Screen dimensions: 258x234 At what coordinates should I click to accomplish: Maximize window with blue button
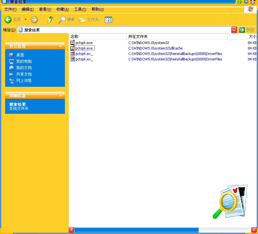(x=246, y=2)
